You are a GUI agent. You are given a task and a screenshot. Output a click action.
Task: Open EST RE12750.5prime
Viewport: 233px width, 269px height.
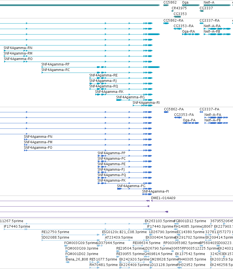click(x=55, y=232)
